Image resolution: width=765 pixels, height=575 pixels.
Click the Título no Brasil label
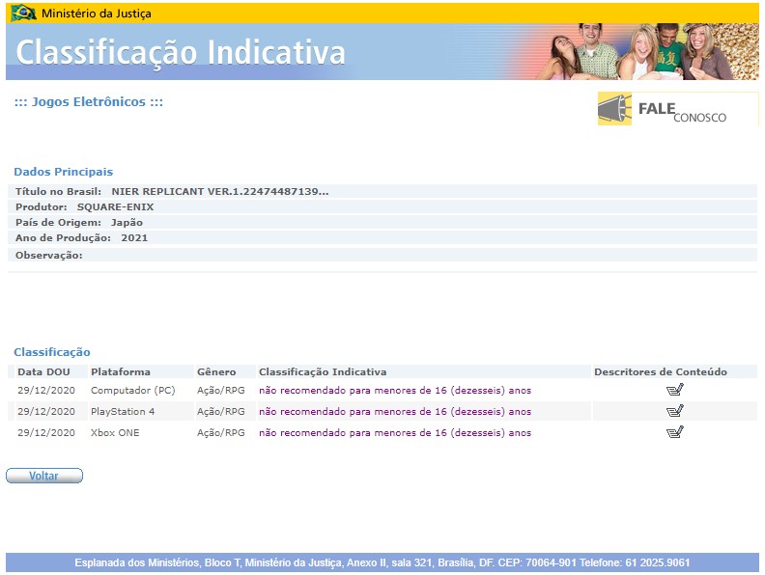click(58, 191)
